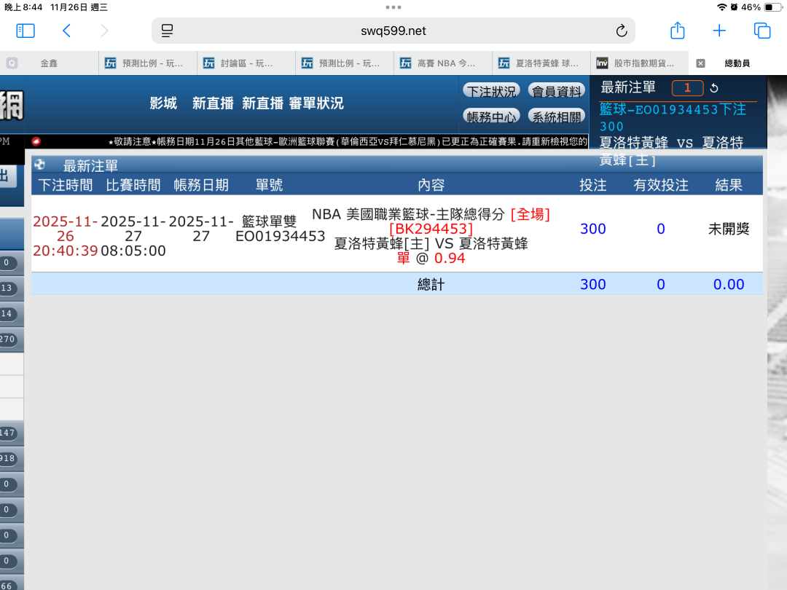
Task: Click the Investing icon on 股市指數期貨 tab
Action: tap(603, 63)
